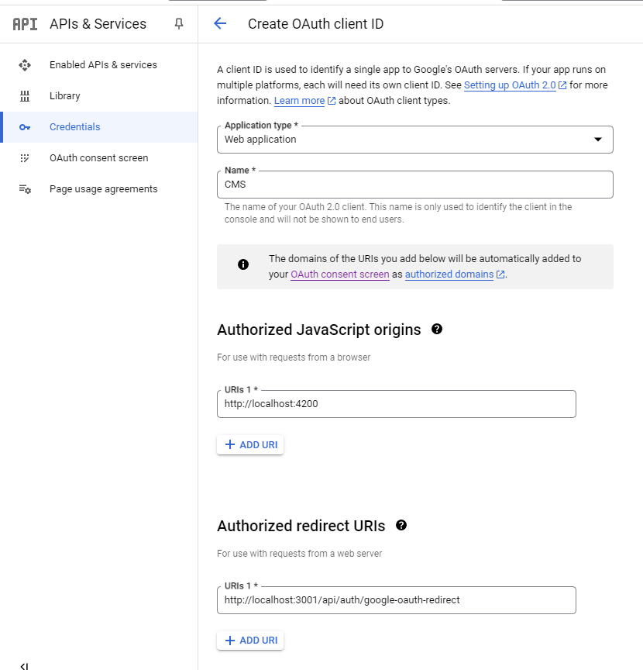Go back using the blue arrow
The height and width of the screenshot is (670, 643).
tap(220, 23)
